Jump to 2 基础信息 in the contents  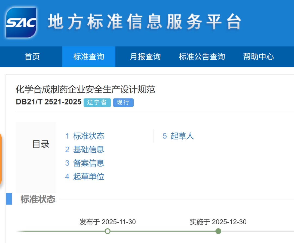click(x=85, y=150)
